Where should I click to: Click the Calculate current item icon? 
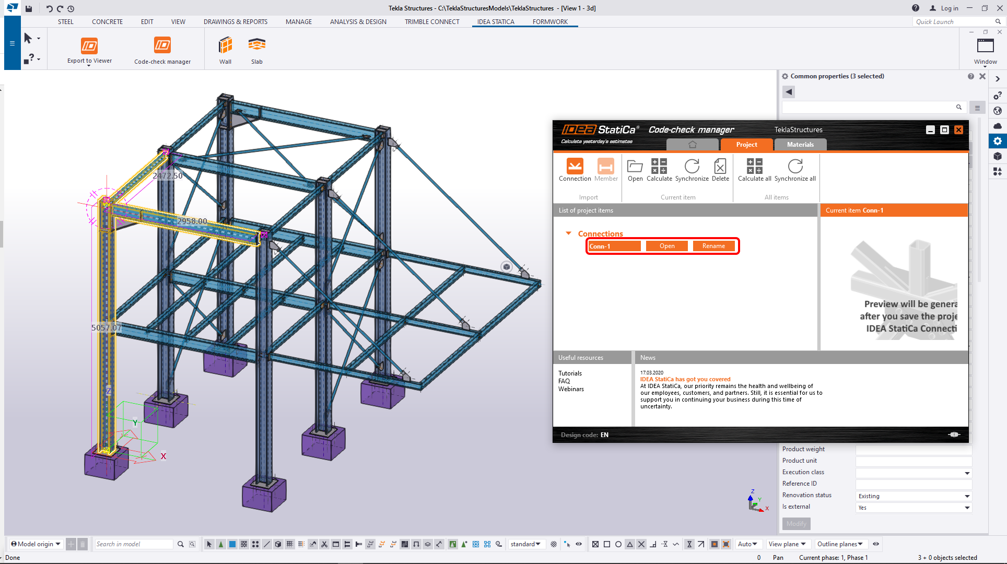pyautogui.click(x=659, y=167)
